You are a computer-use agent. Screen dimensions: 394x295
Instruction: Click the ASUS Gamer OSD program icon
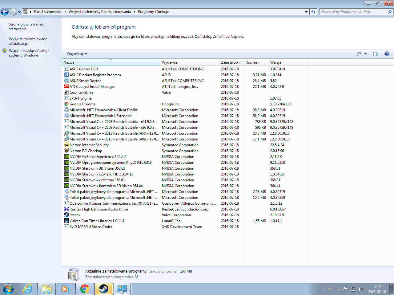66,69
